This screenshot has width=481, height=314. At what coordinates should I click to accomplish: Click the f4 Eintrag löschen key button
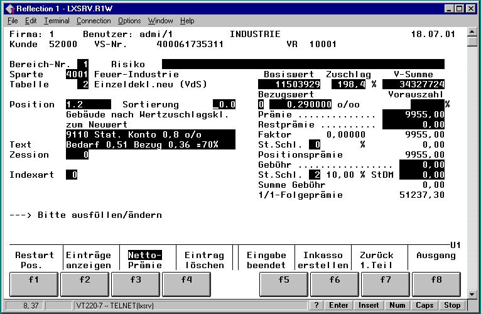tap(186, 284)
